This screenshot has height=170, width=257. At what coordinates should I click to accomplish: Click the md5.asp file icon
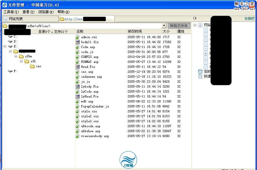[x=77, y=102]
